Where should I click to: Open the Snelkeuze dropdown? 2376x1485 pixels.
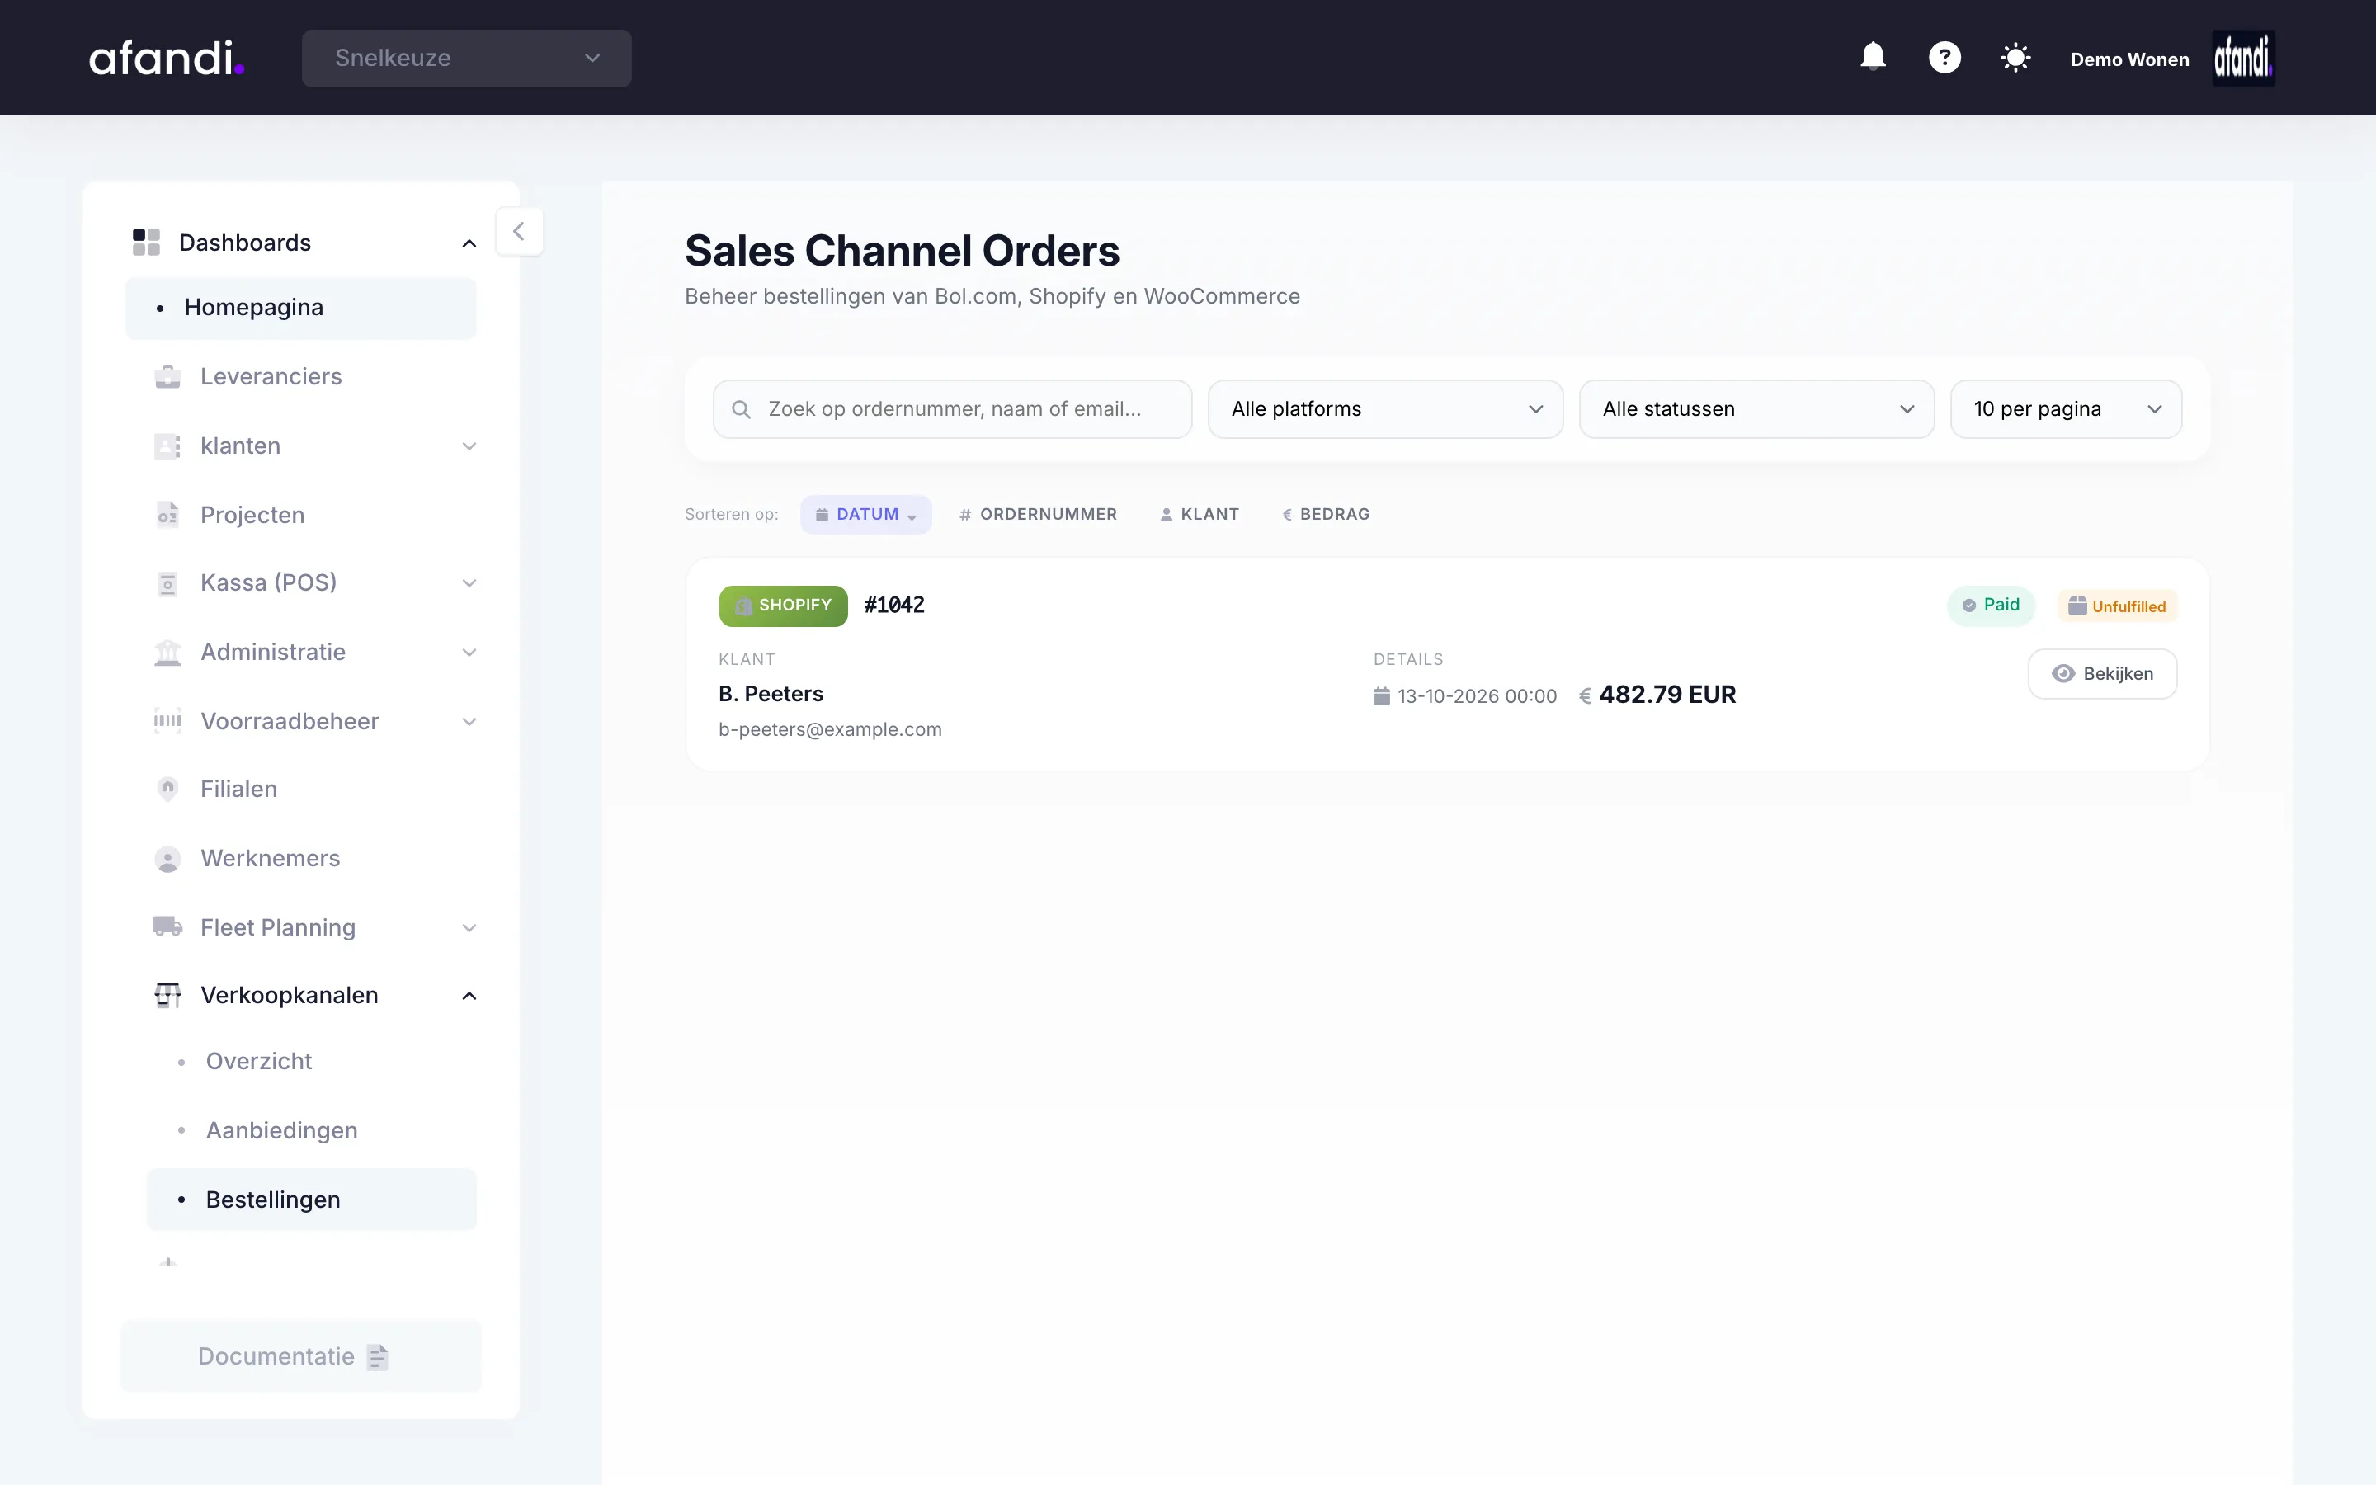click(466, 58)
